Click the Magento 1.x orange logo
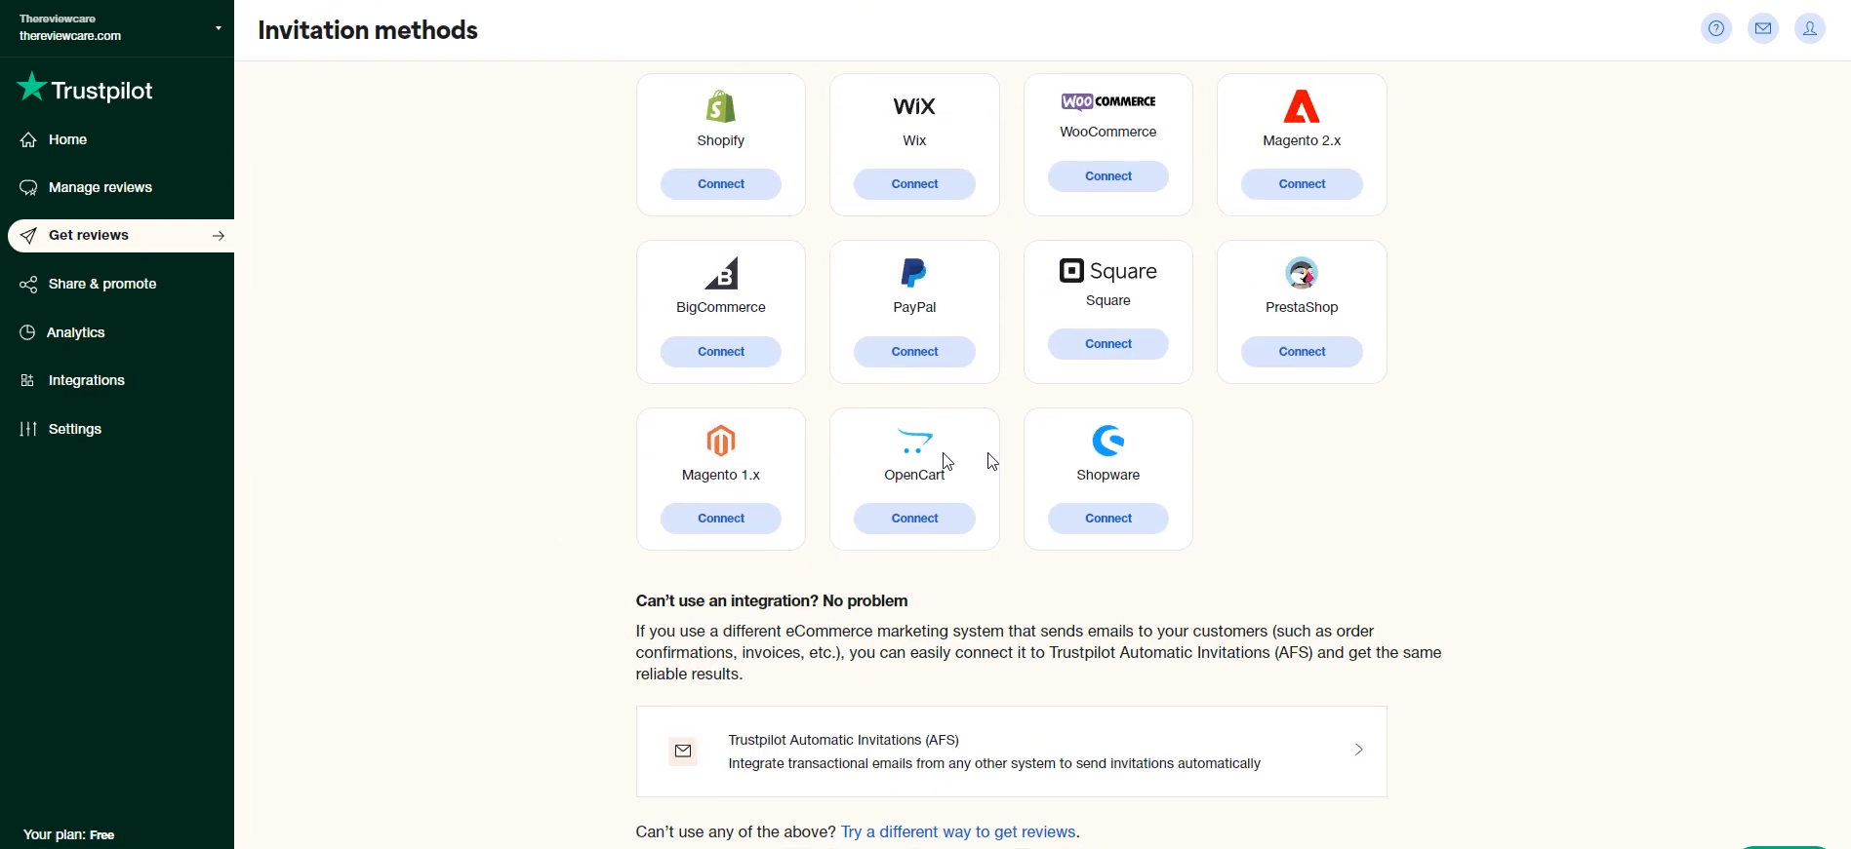Image resolution: width=1851 pixels, height=849 pixels. [721, 442]
